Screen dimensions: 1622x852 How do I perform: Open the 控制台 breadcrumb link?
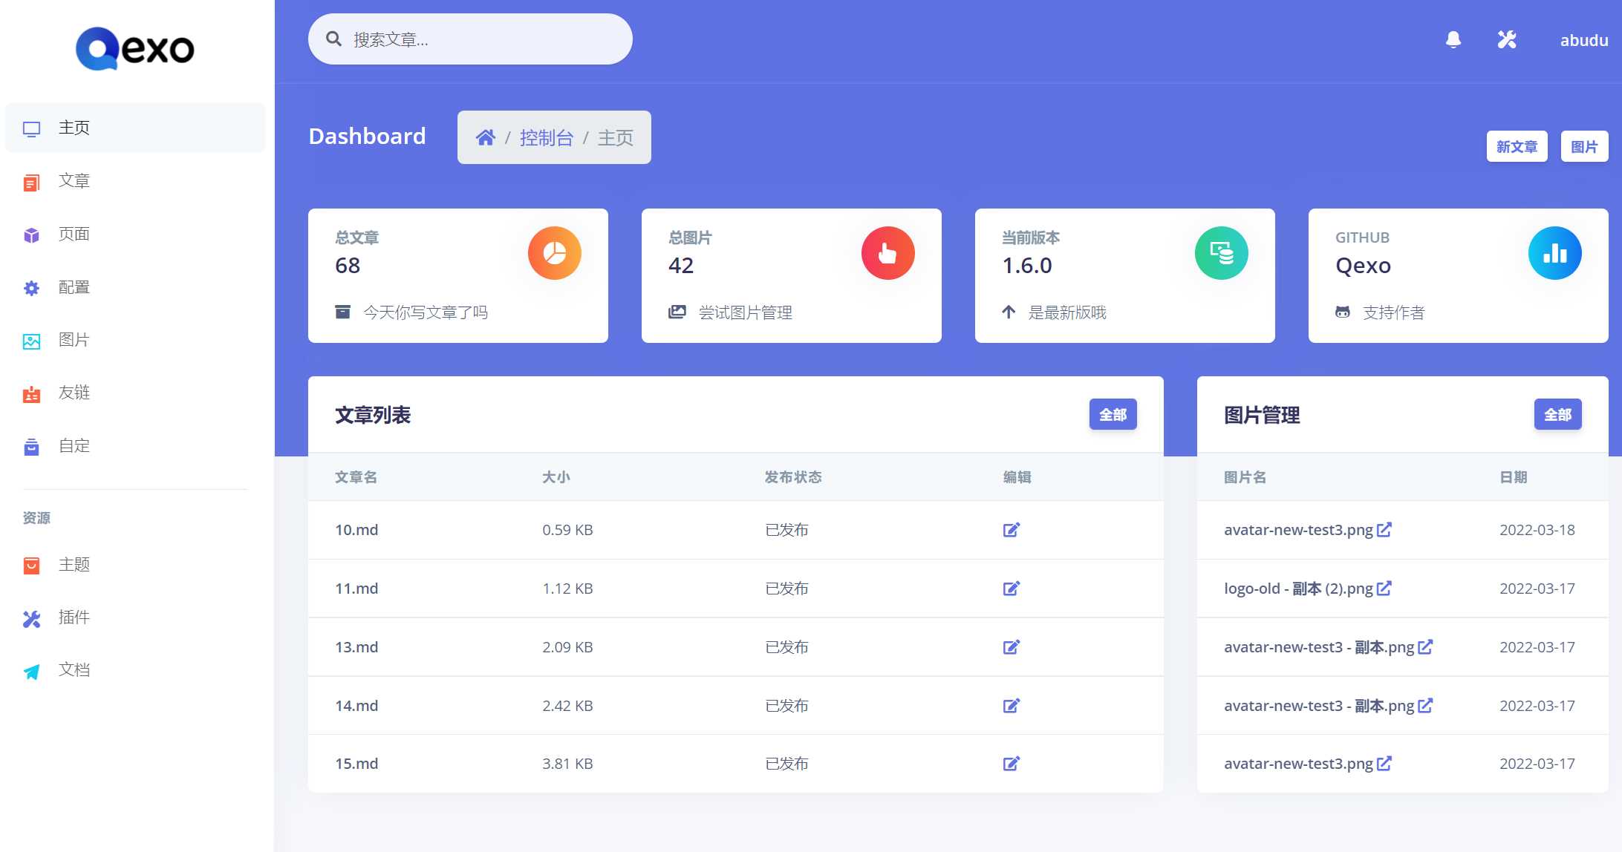coord(547,137)
